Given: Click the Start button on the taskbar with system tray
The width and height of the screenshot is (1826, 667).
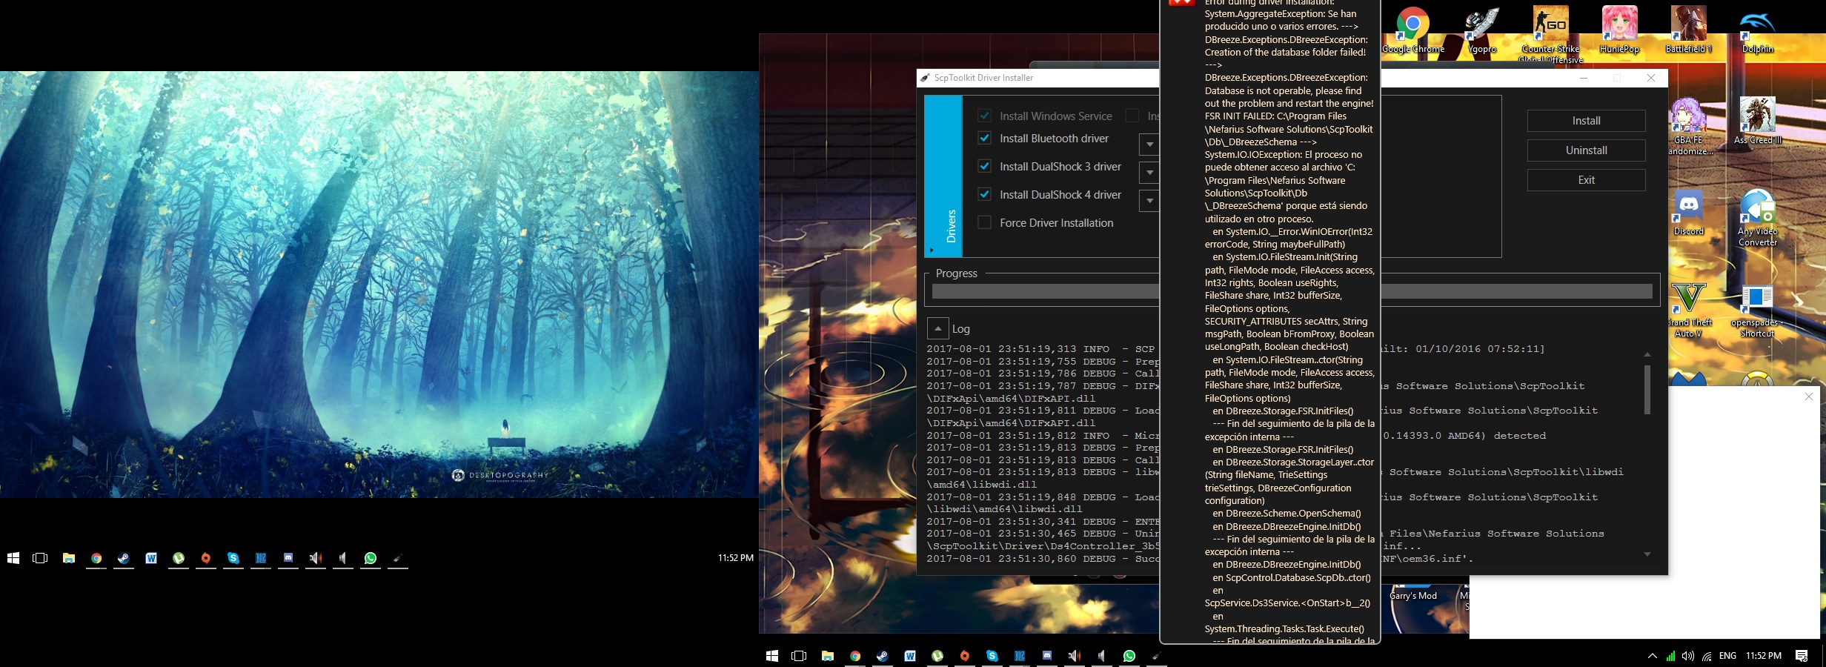Looking at the screenshot, I should coord(771,656).
